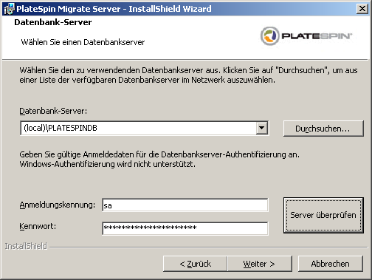
Task: Click the Durchsuchen... button
Action: 323,129
